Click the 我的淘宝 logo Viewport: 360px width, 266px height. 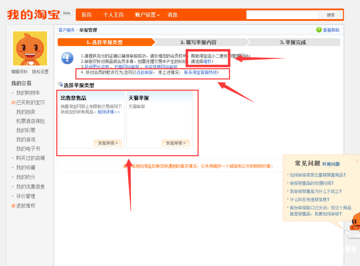point(33,15)
